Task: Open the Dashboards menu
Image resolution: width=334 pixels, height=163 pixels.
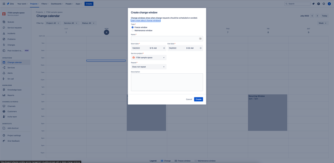Action: pos(57,4)
